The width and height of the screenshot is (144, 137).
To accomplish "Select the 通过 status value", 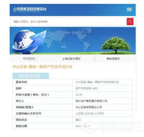I will [x=78, y=120].
